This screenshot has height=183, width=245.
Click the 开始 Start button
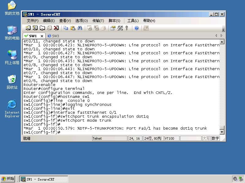pos(8,179)
